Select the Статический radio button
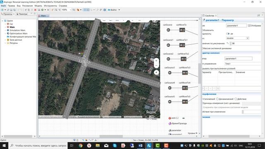The height and width of the screenshot is (149, 265). pyautogui.click(x=202, y=99)
